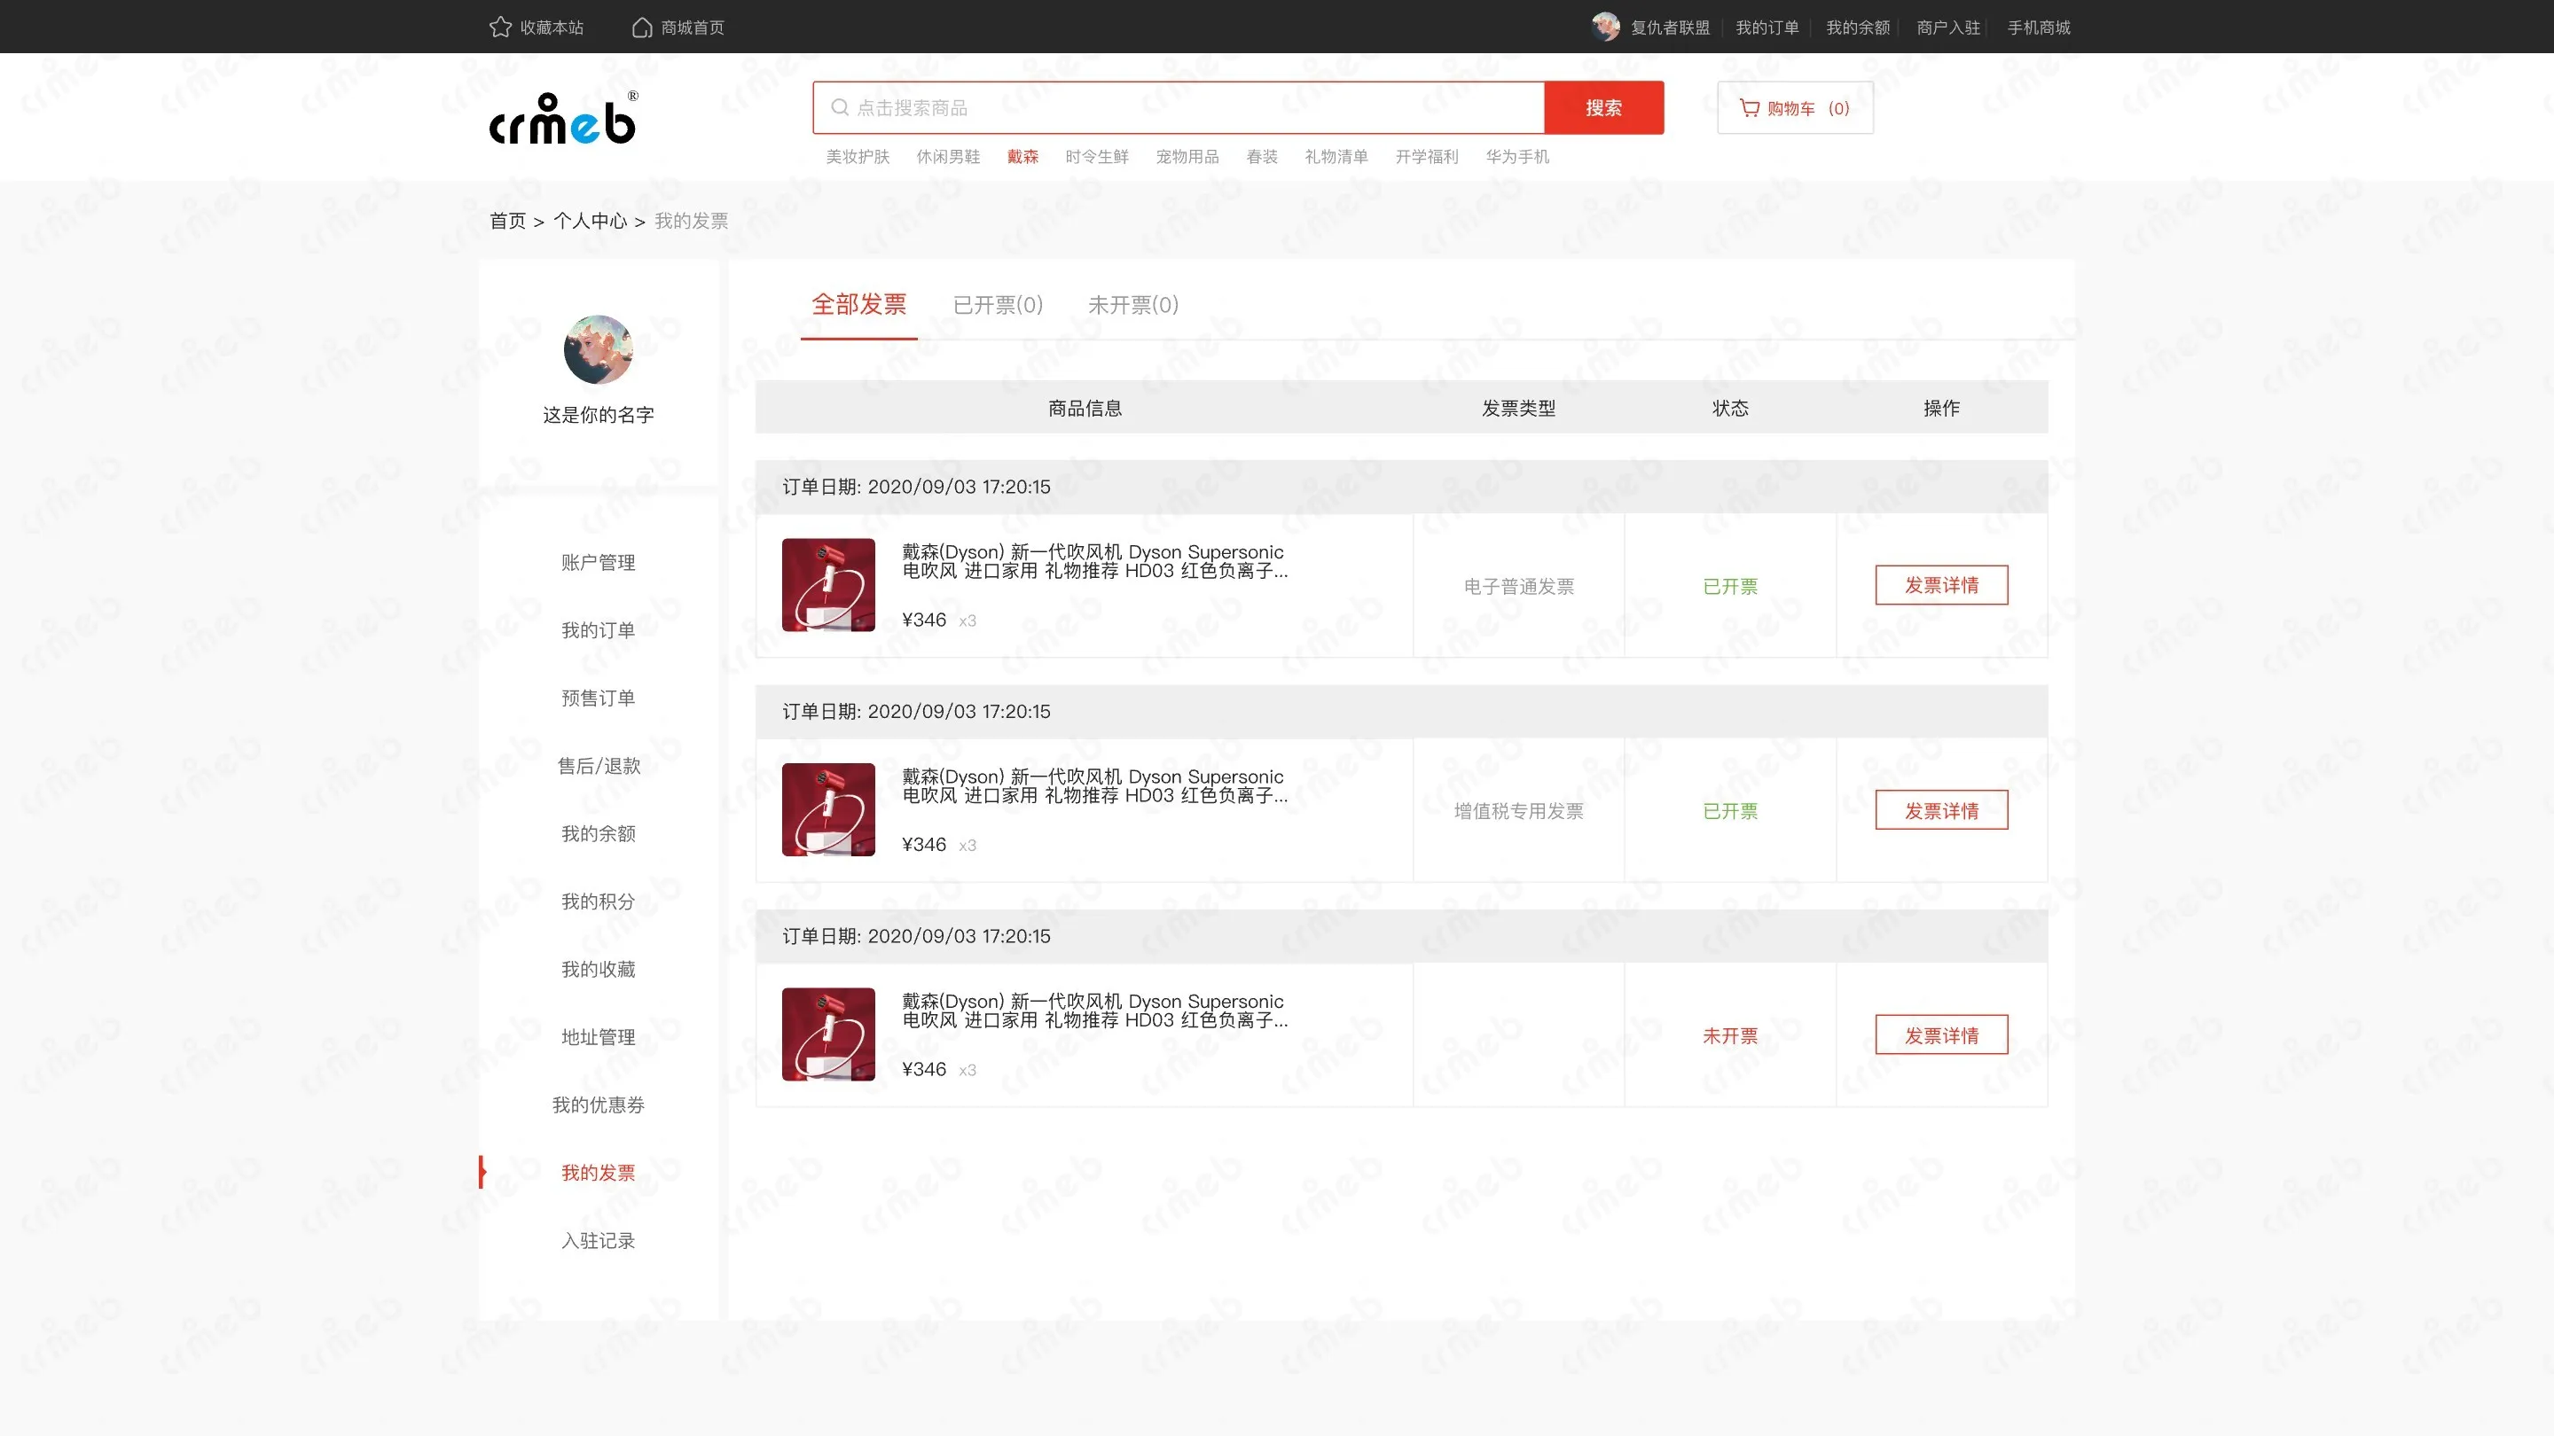Screen dimensions: 2554x1436
Task: Open 我的优惠券 in the sidebar
Action: 599,1105
